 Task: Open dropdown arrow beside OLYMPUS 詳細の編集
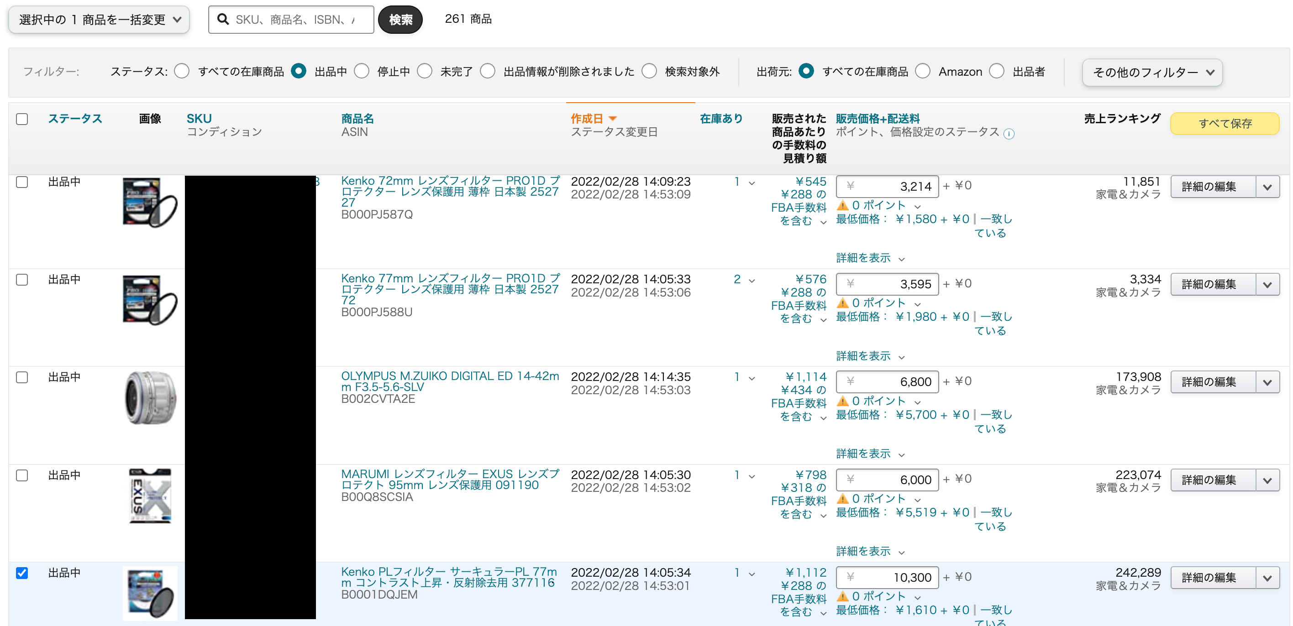click(1268, 382)
